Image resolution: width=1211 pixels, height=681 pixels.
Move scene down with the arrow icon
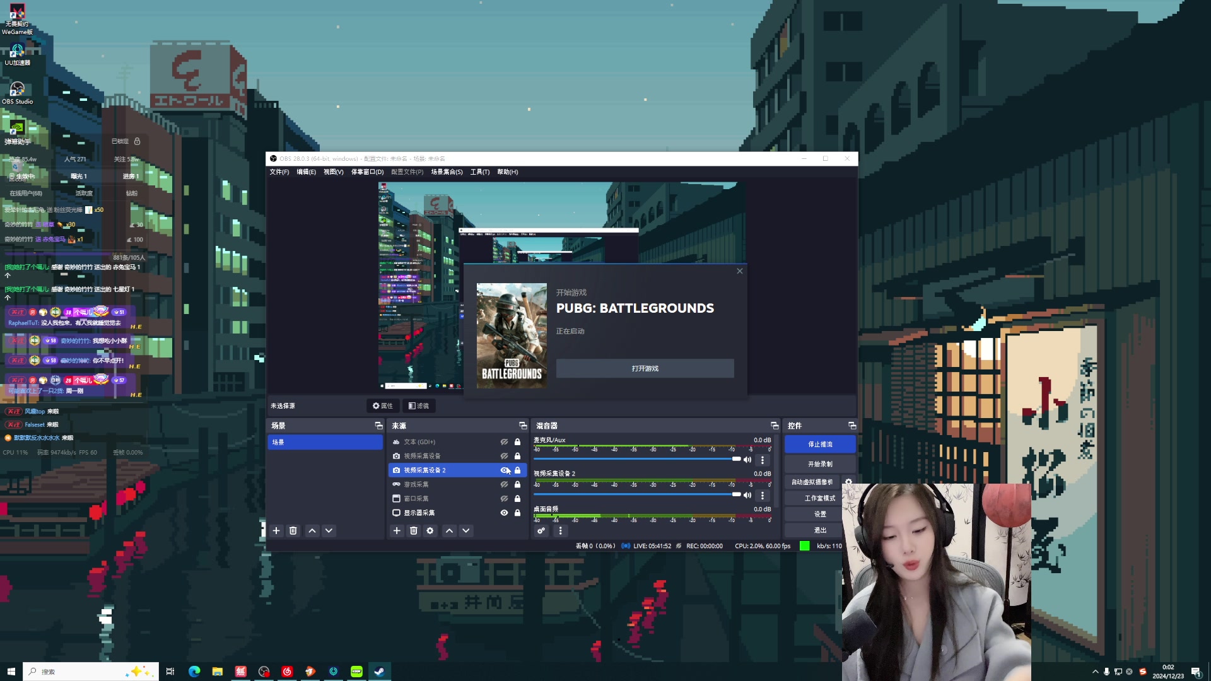tap(329, 530)
